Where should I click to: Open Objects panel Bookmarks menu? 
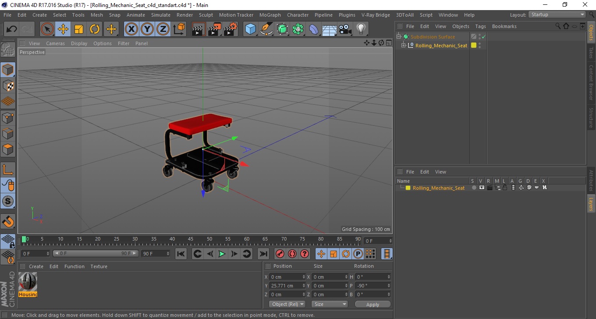point(504,26)
